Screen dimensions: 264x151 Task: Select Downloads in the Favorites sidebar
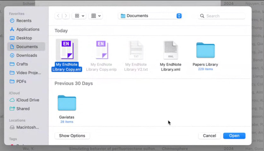tap(27, 55)
